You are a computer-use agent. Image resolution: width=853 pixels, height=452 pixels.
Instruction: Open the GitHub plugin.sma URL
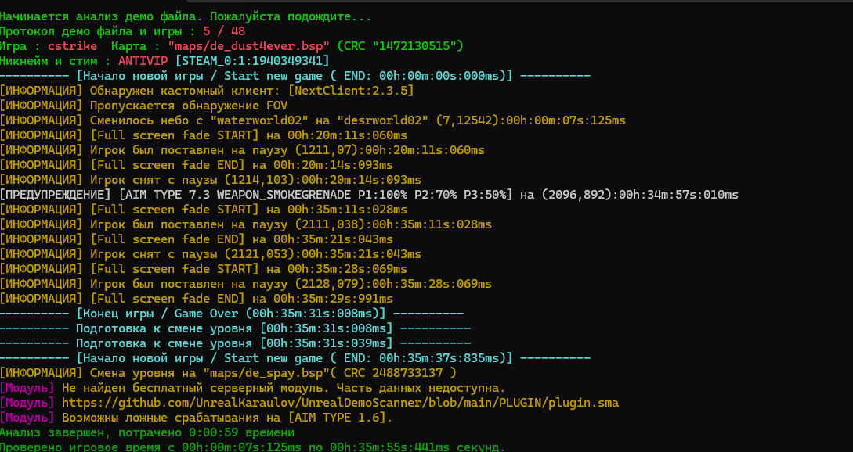pos(340,403)
